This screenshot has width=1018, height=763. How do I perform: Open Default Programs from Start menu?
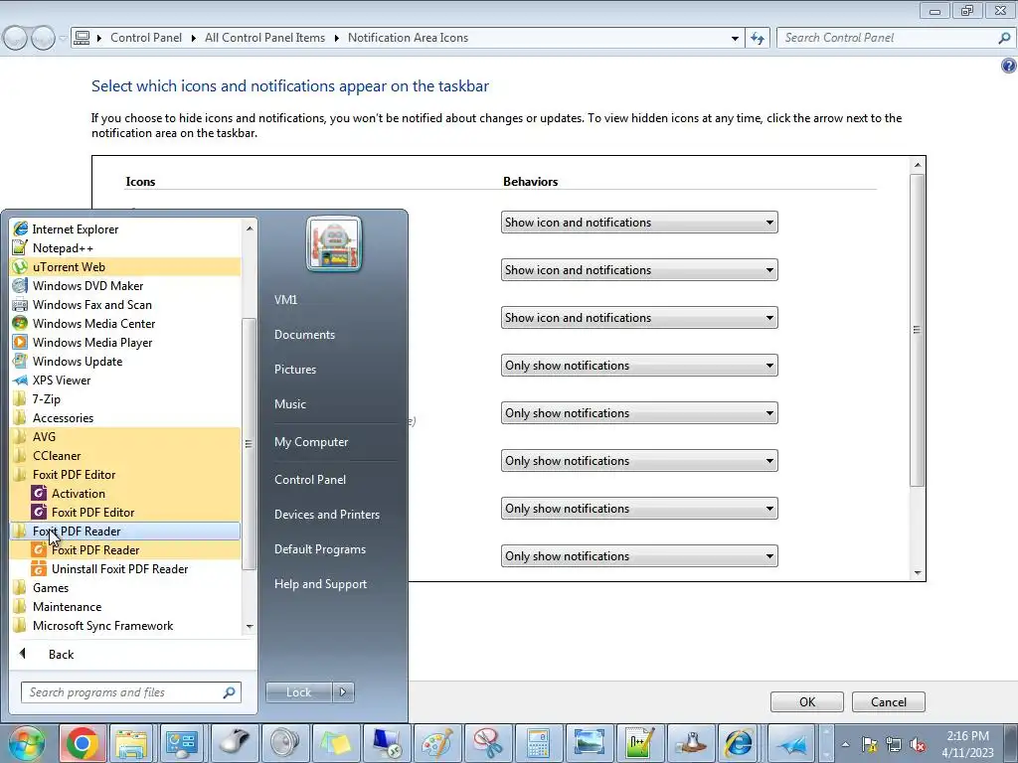coord(320,549)
